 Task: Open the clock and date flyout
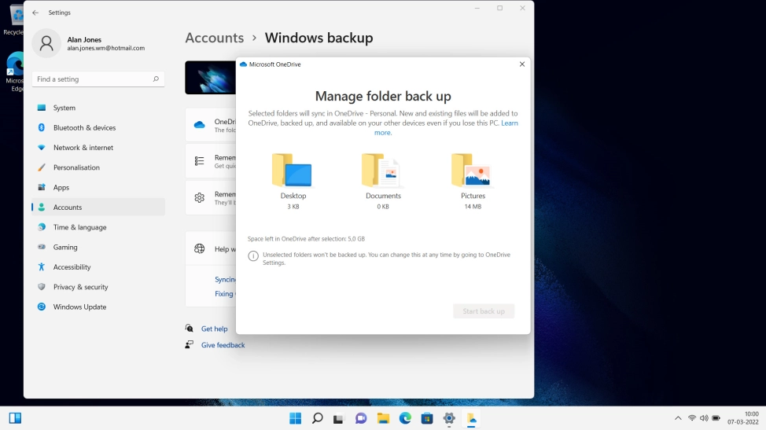[x=742, y=418]
